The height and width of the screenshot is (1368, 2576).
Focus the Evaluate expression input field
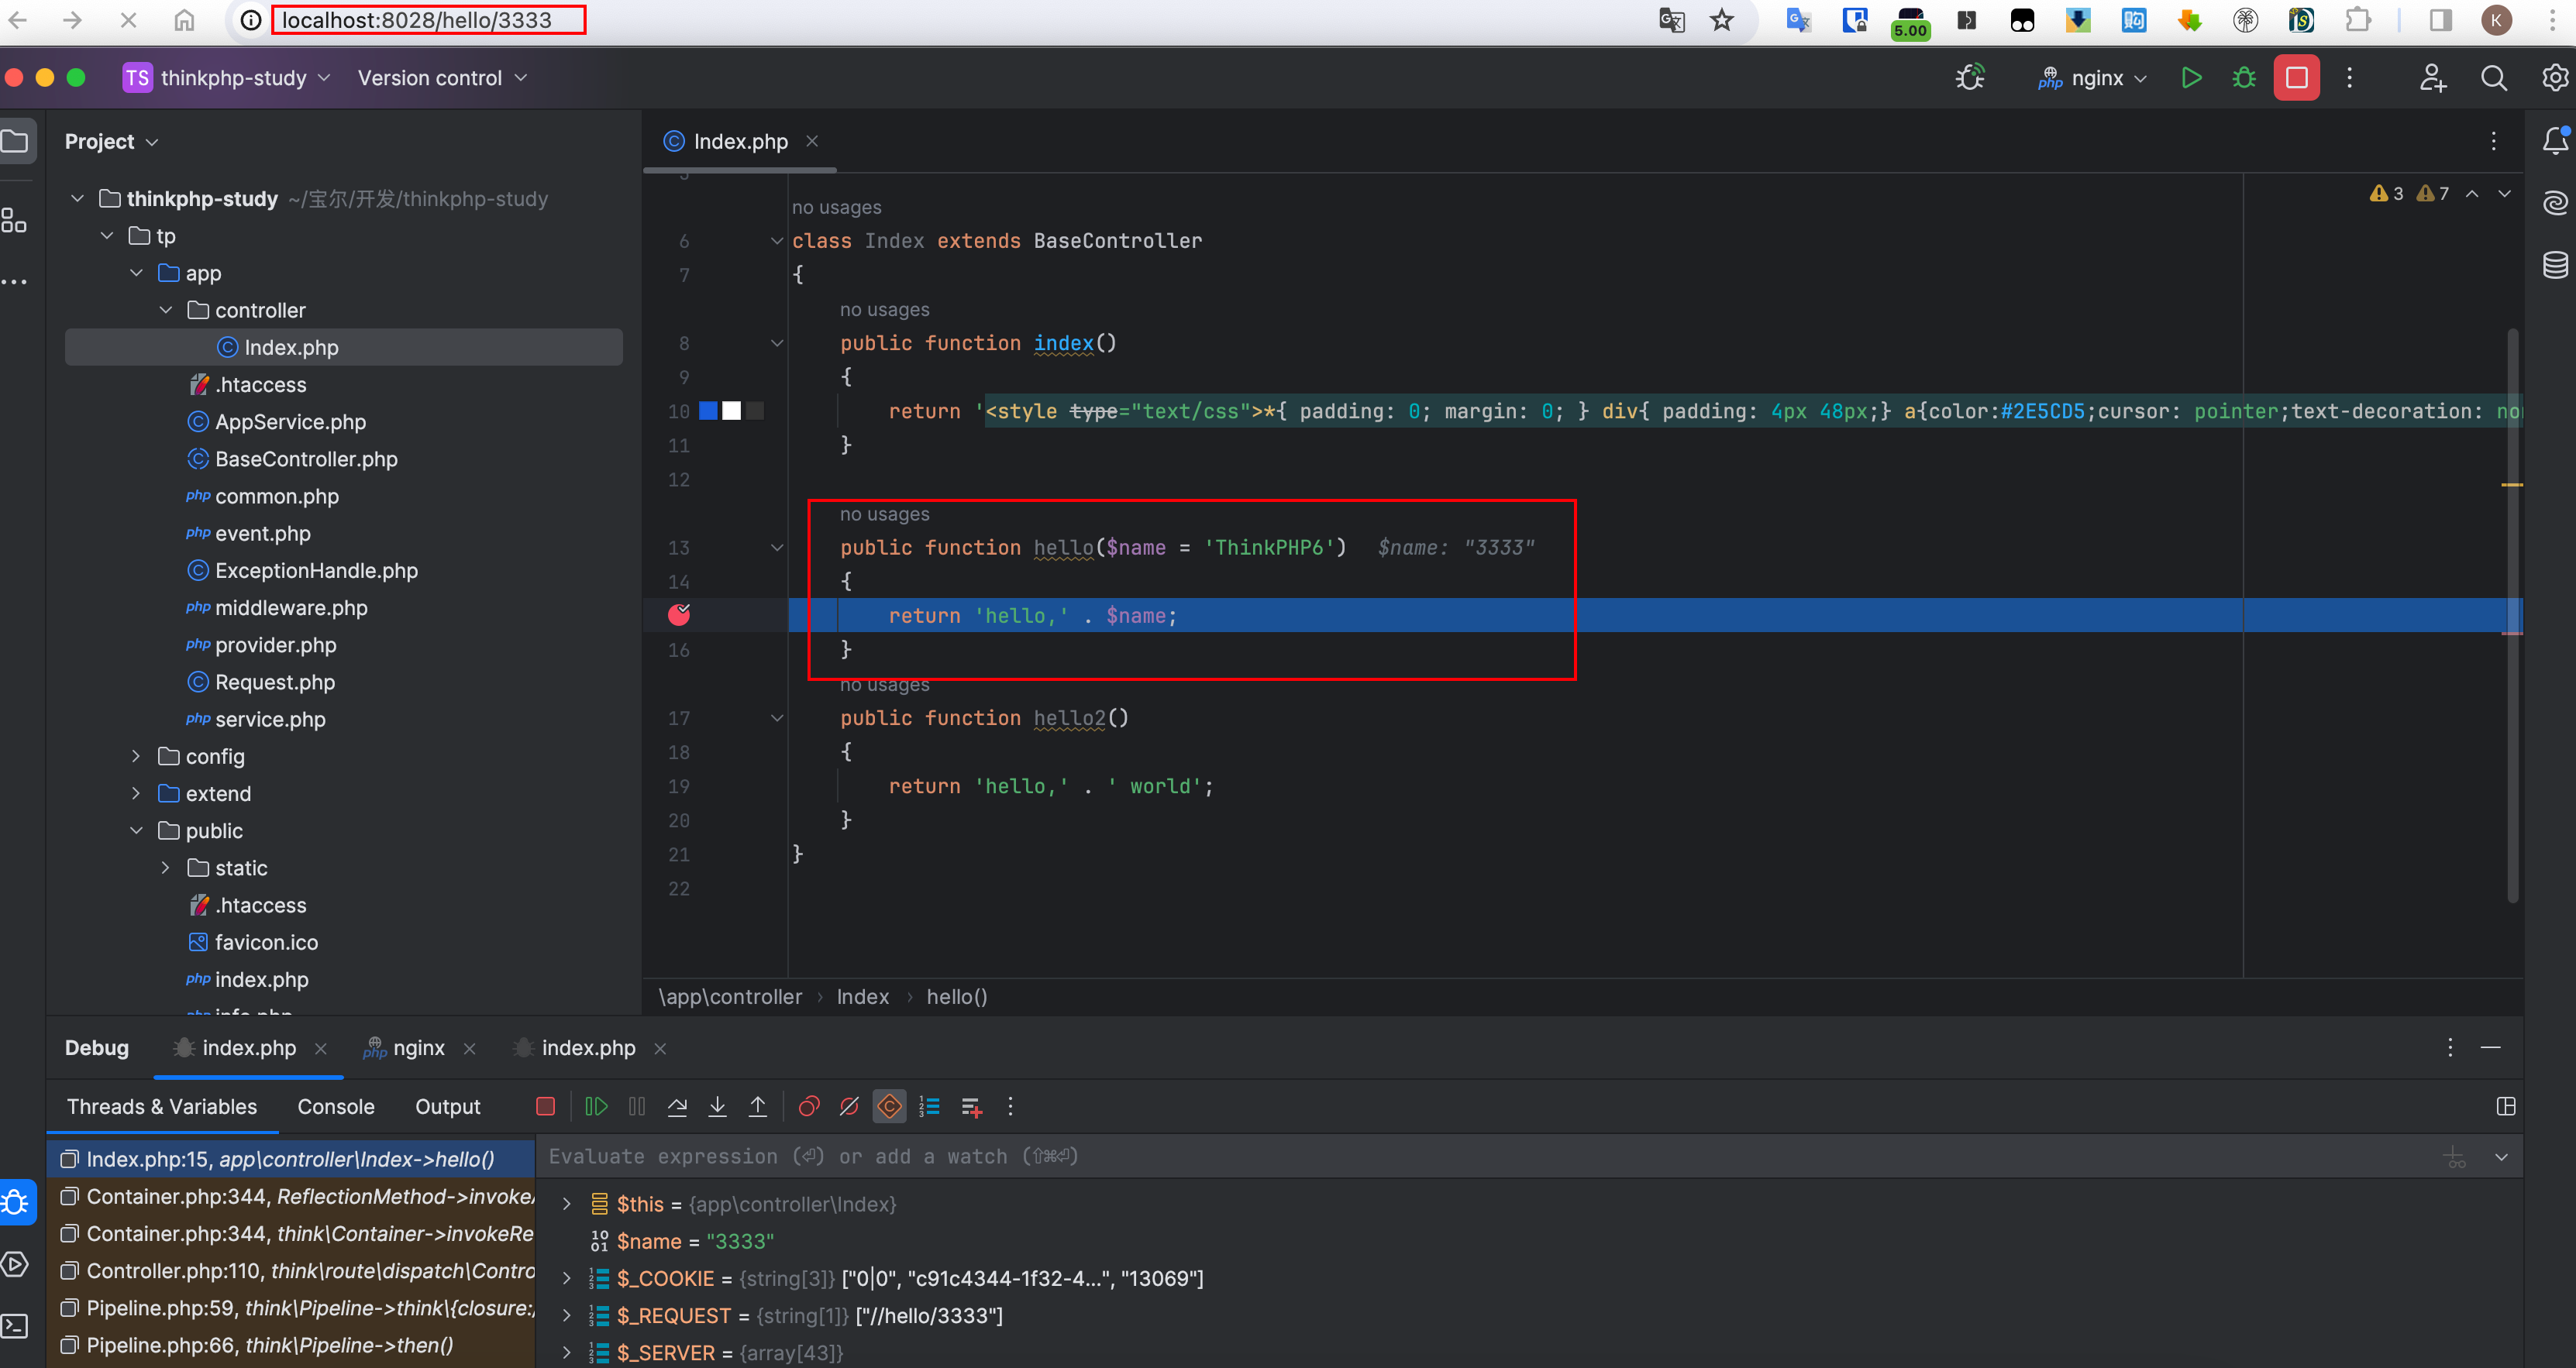pyautogui.click(x=1480, y=1157)
